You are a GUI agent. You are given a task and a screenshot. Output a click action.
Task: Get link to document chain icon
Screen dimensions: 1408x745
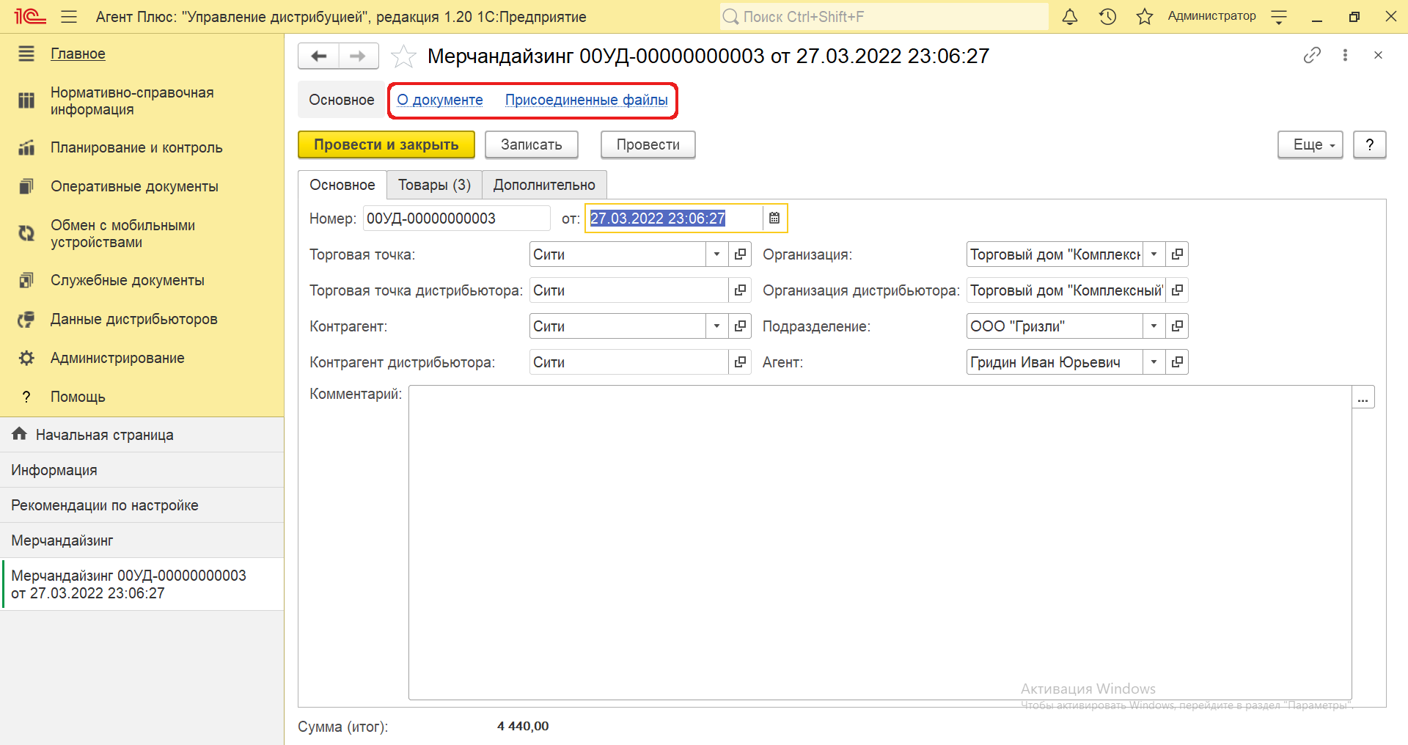[x=1312, y=55]
